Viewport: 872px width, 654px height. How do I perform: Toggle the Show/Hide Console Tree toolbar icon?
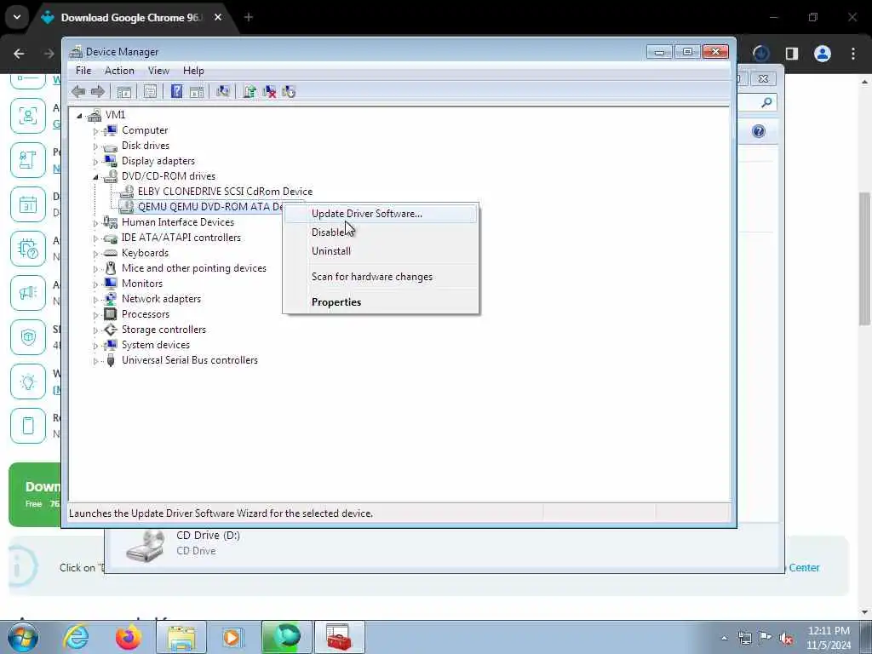coord(124,92)
